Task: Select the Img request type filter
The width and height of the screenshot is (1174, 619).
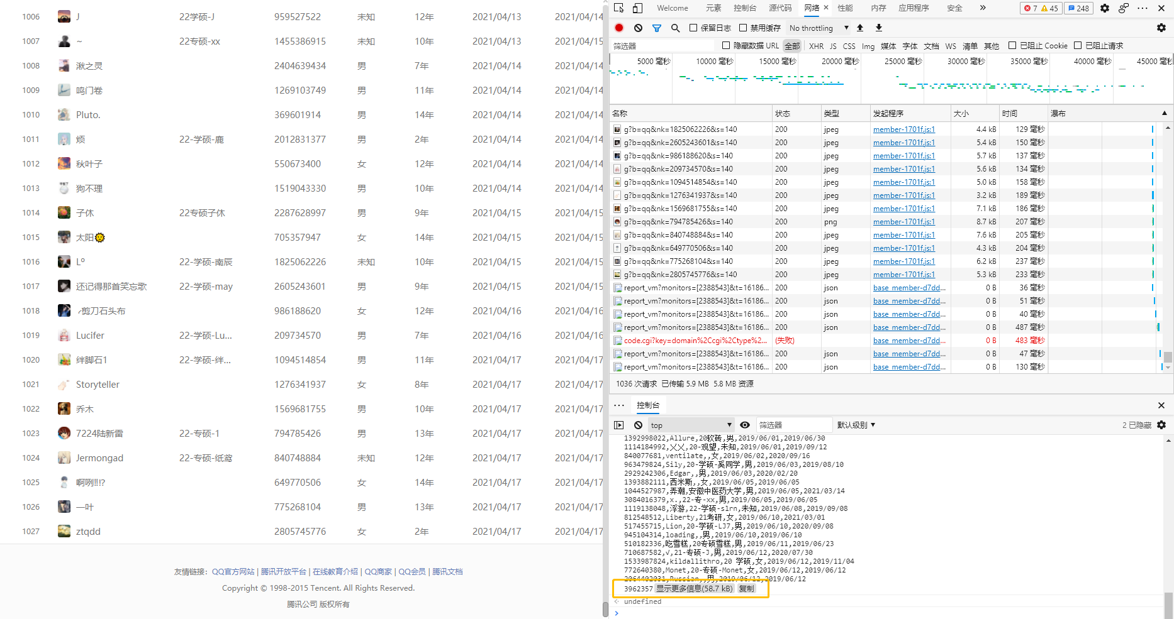Action: click(868, 46)
